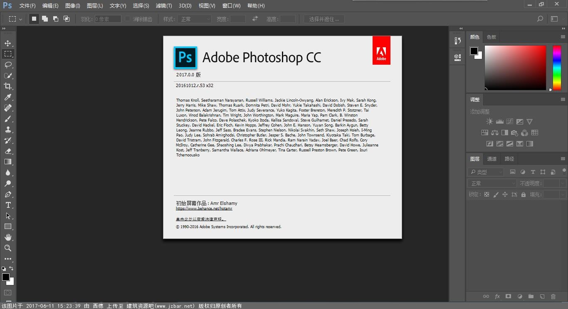The width and height of the screenshot is (568, 309).
Task: Open the Edit Toolbar three-dots button
Action: [x=8, y=259]
